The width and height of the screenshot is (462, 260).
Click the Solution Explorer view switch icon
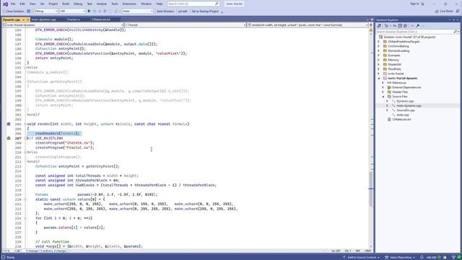[379, 26]
